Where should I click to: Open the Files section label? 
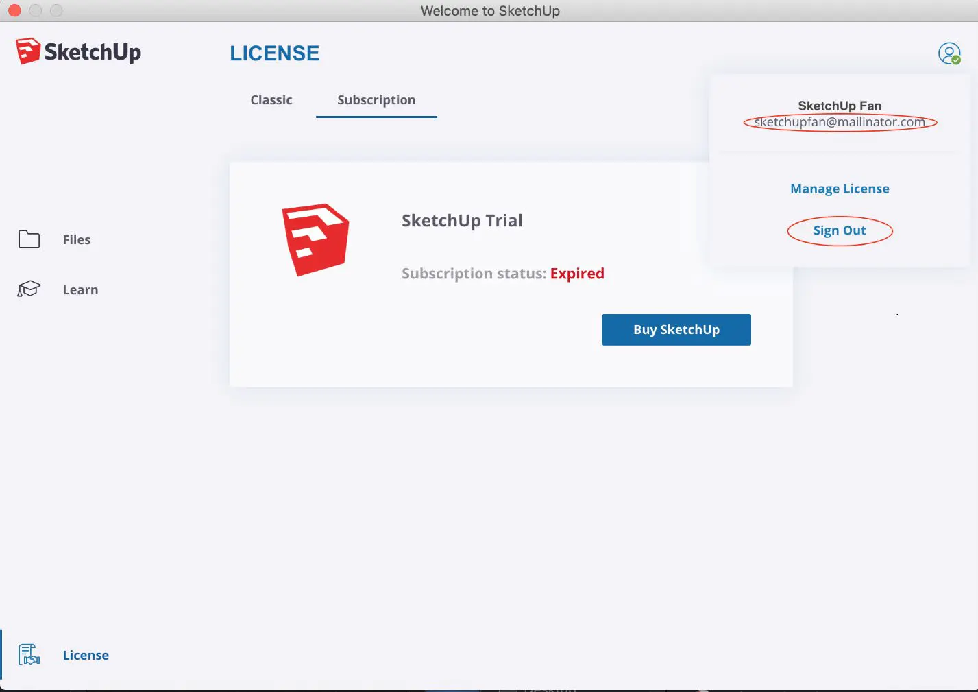[x=77, y=239]
